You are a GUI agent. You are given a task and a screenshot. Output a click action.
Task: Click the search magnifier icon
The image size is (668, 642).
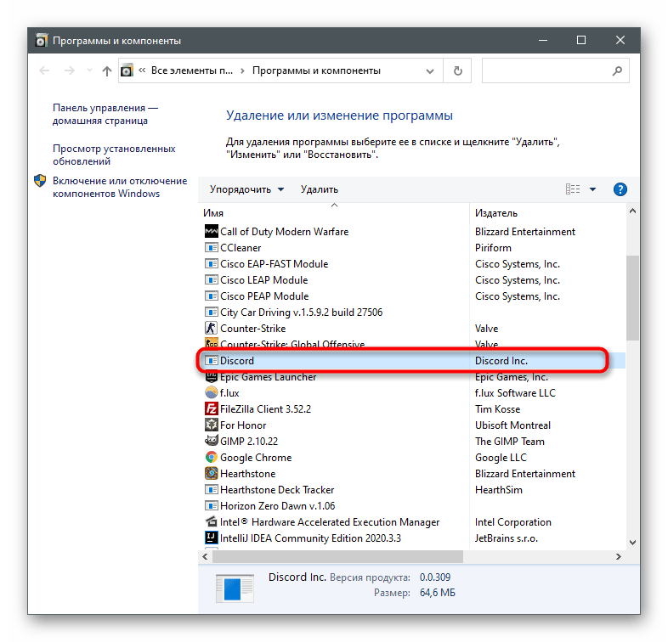617,70
